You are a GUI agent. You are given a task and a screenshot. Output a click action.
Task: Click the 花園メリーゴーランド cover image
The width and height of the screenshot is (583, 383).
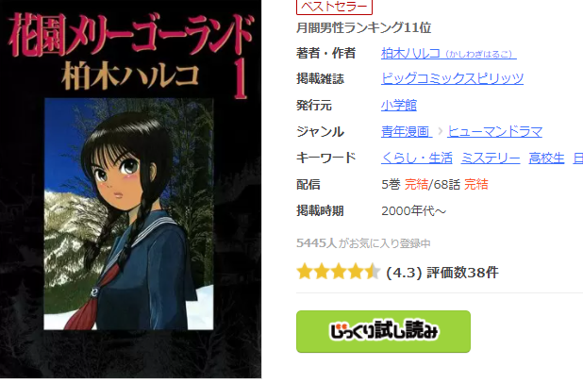pos(130,189)
